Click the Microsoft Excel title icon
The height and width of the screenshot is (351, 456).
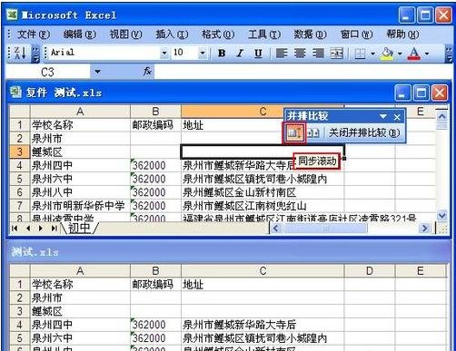pos(12,15)
